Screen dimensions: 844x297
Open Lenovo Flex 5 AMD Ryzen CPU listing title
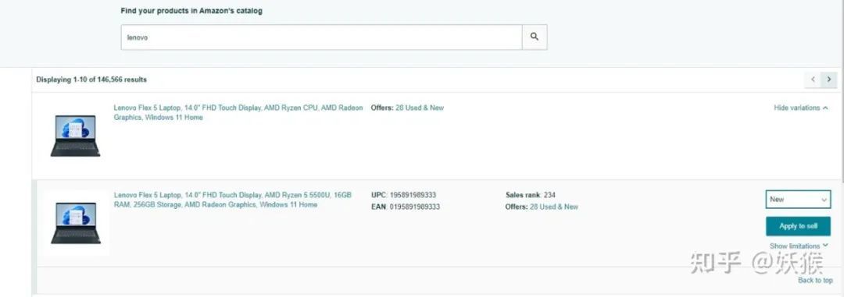[x=238, y=113]
